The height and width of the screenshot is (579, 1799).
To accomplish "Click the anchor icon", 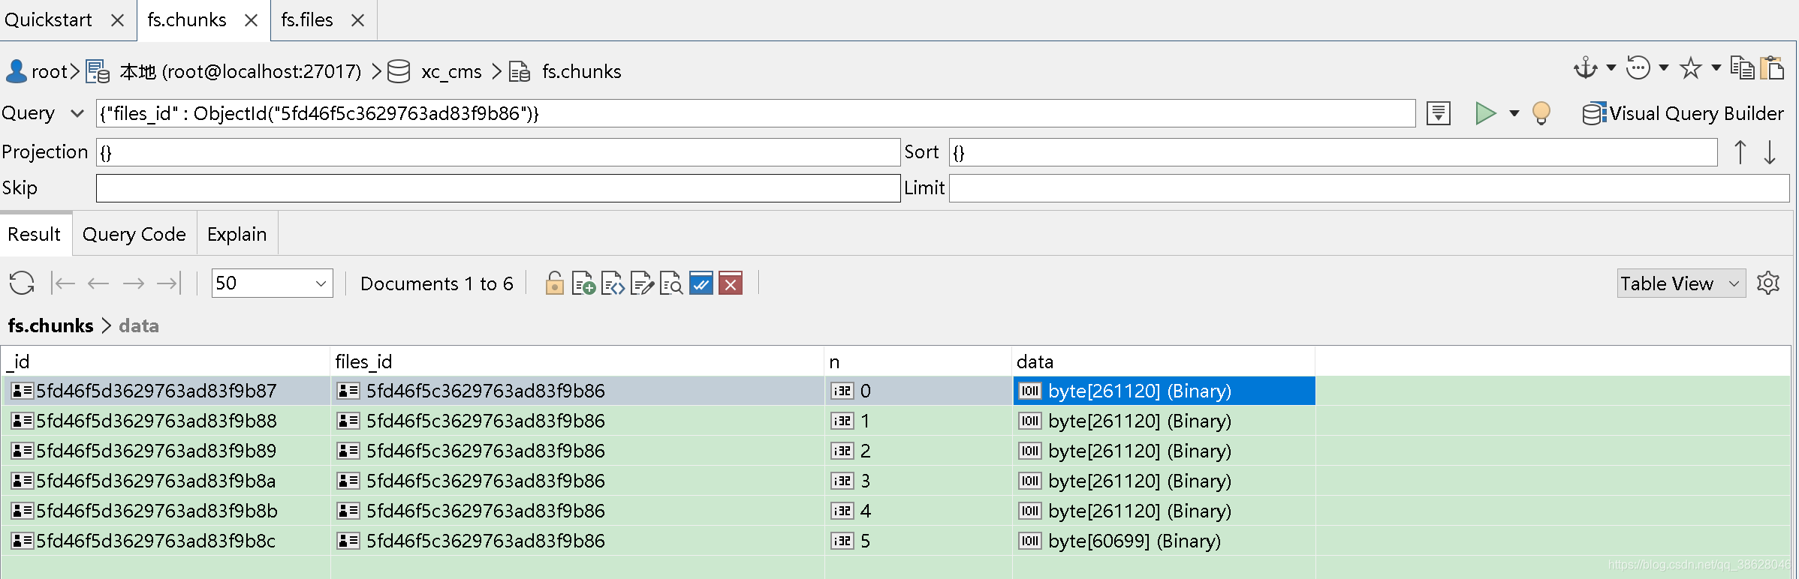I will (x=1586, y=68).
